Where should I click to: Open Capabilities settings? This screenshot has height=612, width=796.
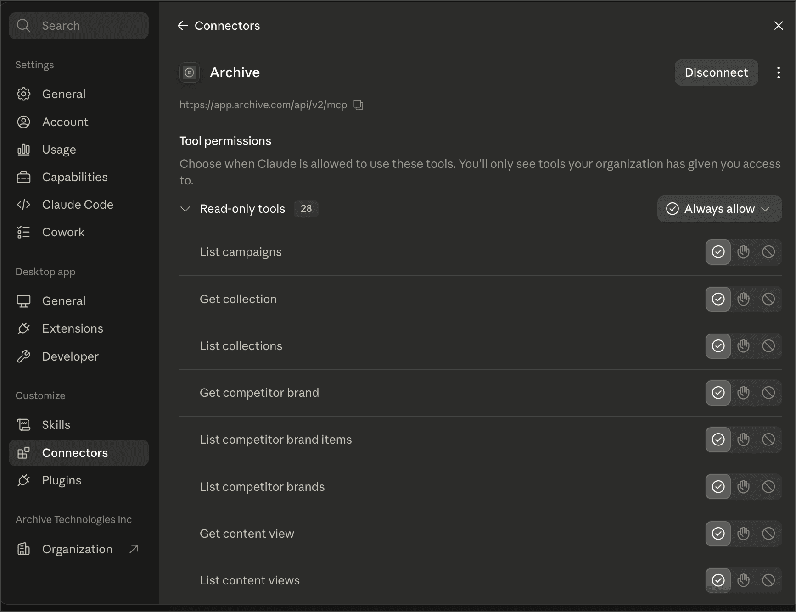[x=78, y=177]
